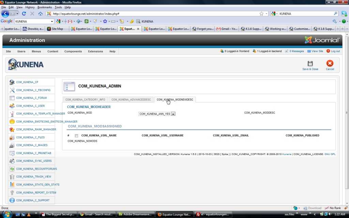
Task: Open Adobe Dreamweaver from the taskbar
Action: [135, 214]
